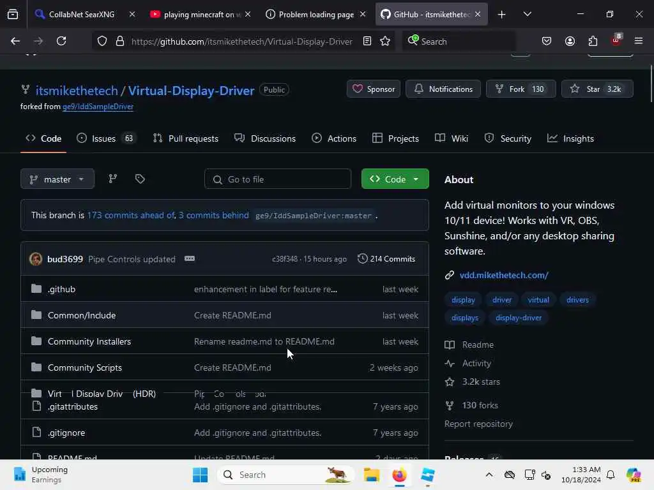Image resolution: width=654 pixels, height=490 pixels.
Task: Open the master branch dropdown
Action: click(x=57, y=179)
